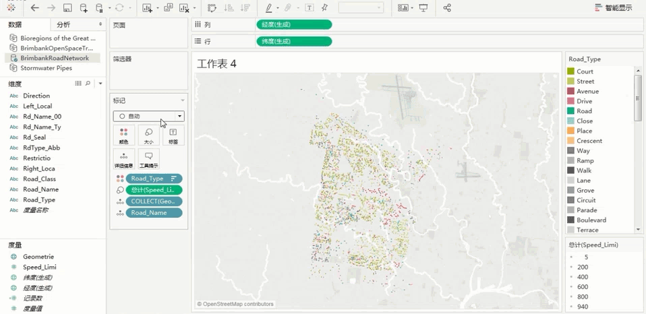Expand the dimensions pane menu arrow

coord(100,84)
